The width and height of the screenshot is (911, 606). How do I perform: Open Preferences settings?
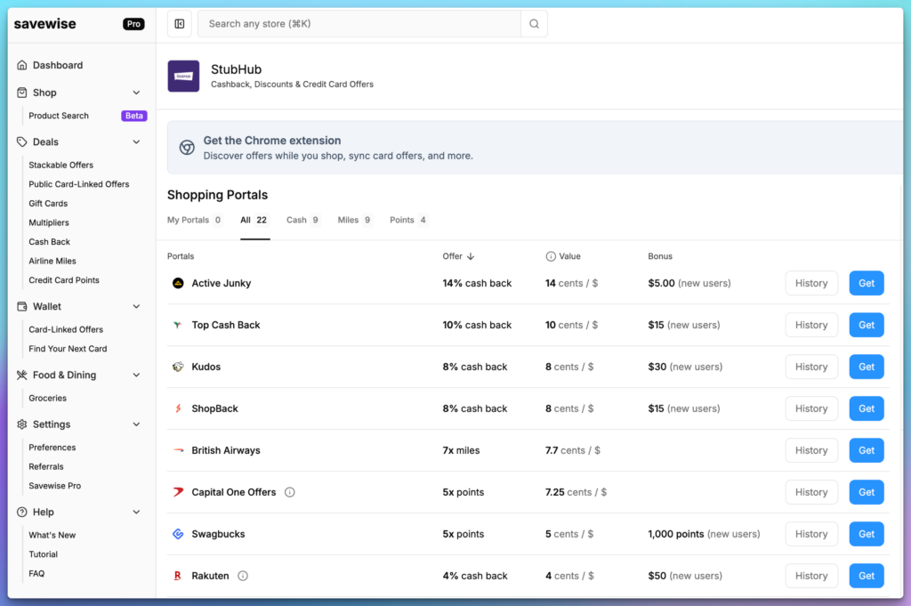(52, 448)
